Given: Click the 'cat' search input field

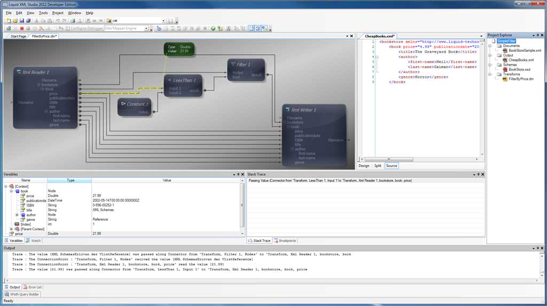Looking at the screenshot, I should click(136, 21).
